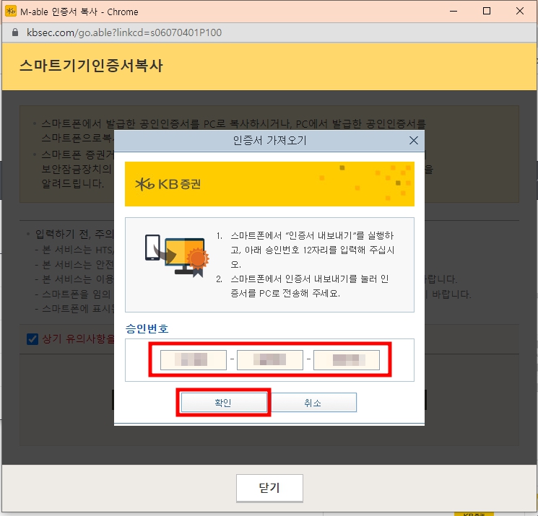Click the kbsec.com URL text
538x516 pixels.
coord(124,32)
